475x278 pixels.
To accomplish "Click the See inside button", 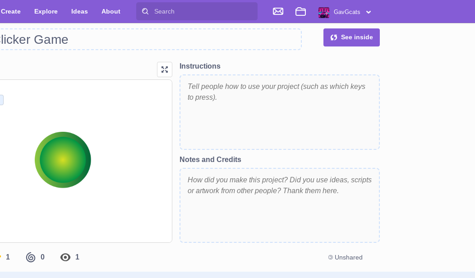I will 351,37.
